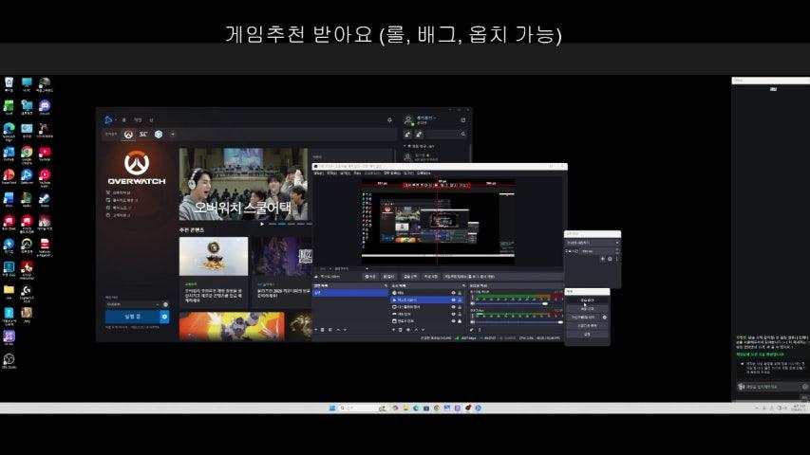810x455 pixels.
Task: Open Battle.net 게임 tab
Action: 138,119
